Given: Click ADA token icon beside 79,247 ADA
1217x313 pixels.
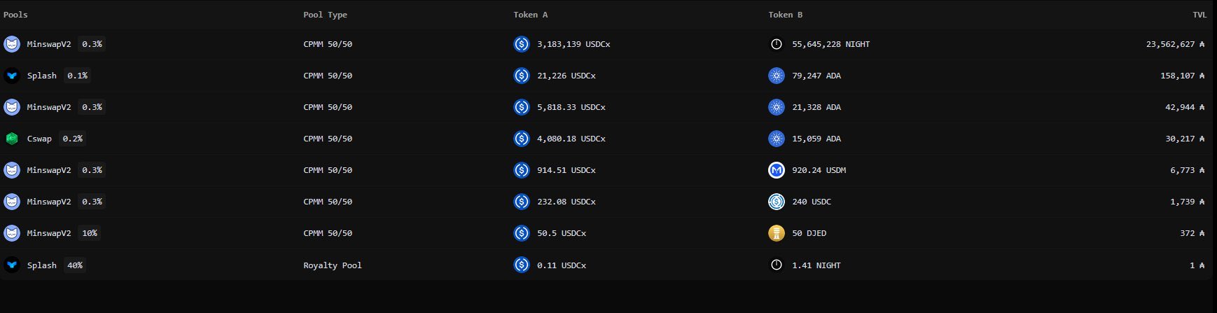Looking at the screenshot, I should tap(777, 76).
